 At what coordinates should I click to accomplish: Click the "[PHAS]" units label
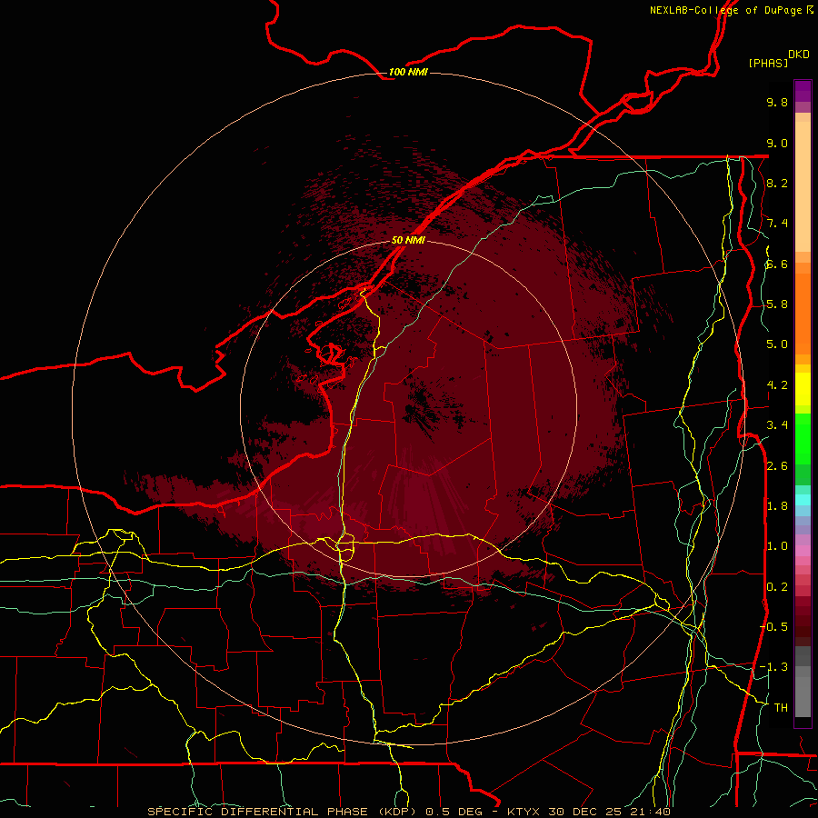pyautogui.click(x=768, y=63)
